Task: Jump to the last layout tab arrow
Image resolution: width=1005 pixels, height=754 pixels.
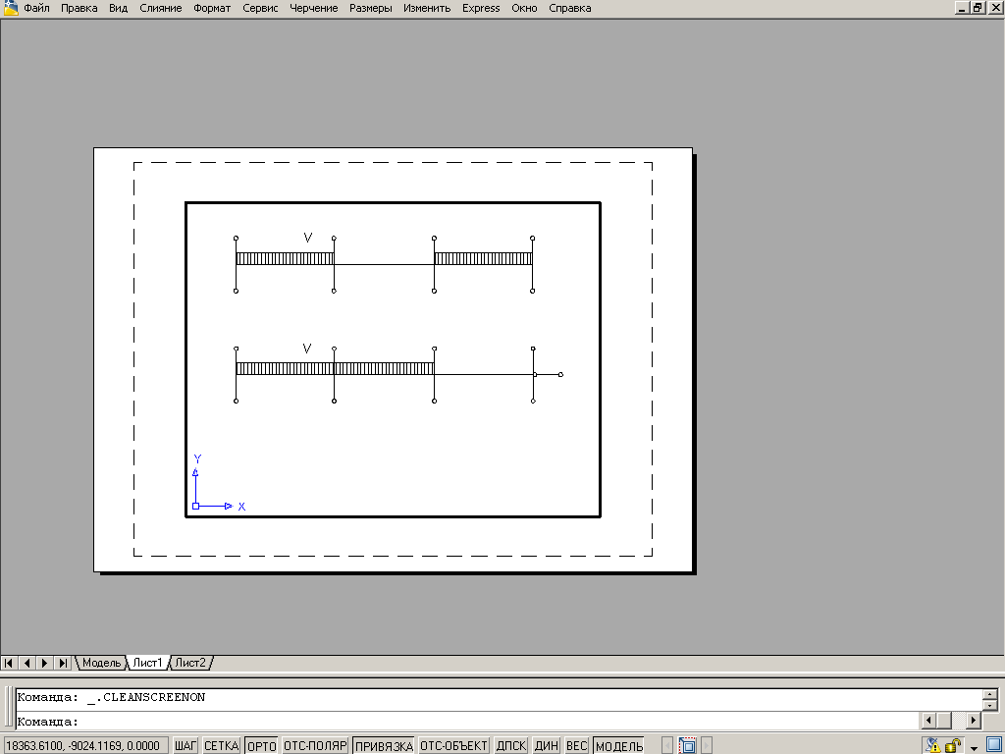Action: (63, 663)
